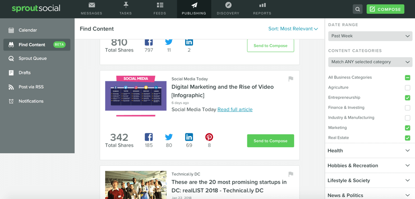Click the "Find Content" page heading
This screenshot has width=415, height=199.
tap(97, 29)
